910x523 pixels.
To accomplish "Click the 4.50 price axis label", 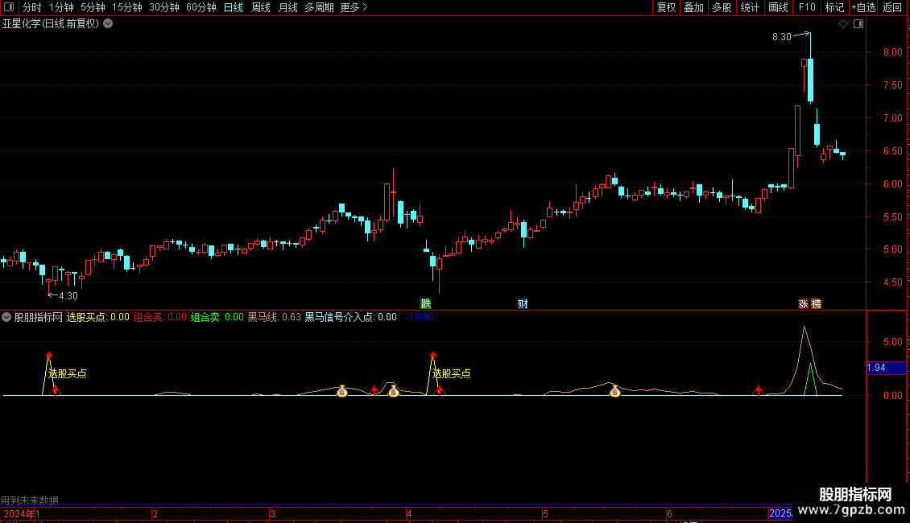I will click(892, 282).
